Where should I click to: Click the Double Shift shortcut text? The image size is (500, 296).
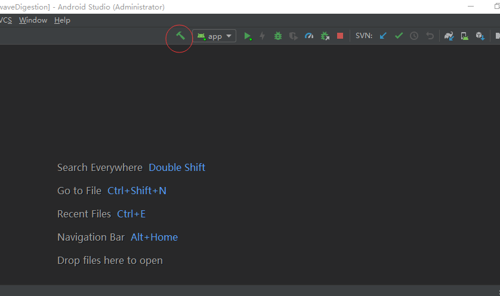pyautogui.click(x=177, y=167)
